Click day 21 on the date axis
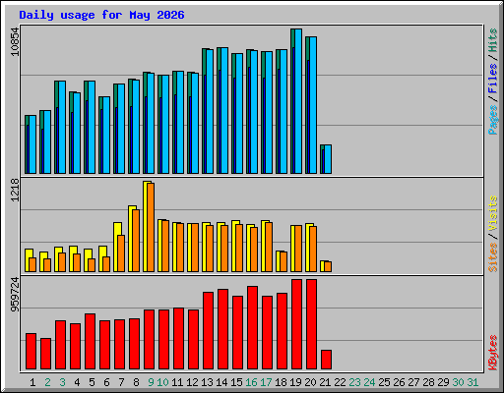The image size is (504, 393). pos(325,382)
